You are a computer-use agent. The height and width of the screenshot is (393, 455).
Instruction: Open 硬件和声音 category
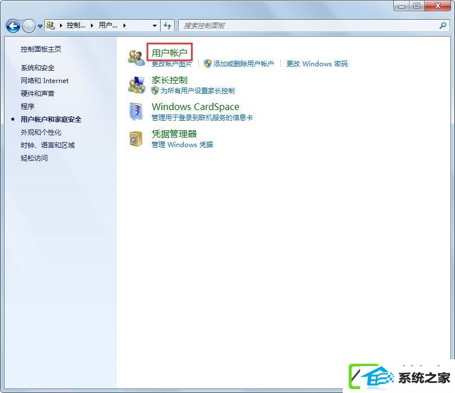click(x=38, y=93)
